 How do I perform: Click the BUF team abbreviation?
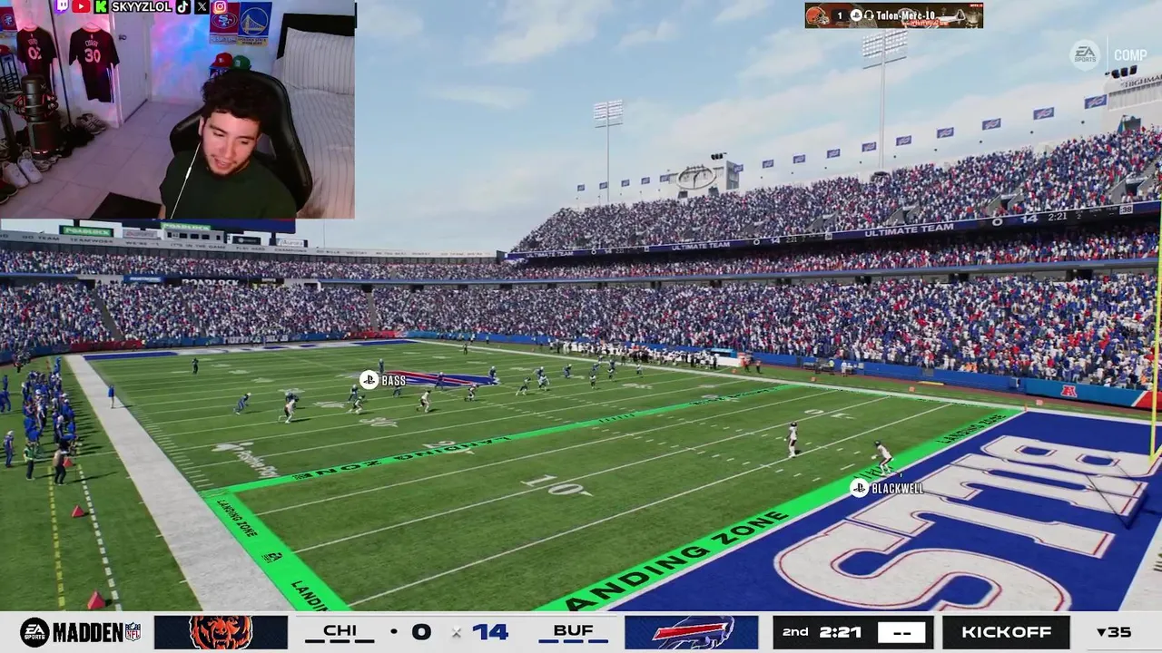click(x=573, y=630)
